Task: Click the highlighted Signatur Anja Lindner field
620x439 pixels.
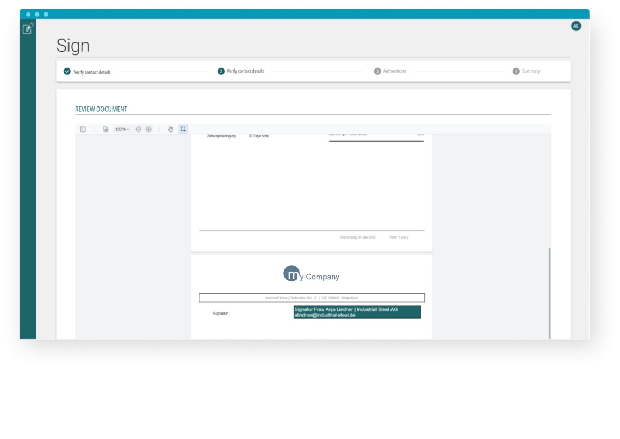Action: (x=357, y=312)
